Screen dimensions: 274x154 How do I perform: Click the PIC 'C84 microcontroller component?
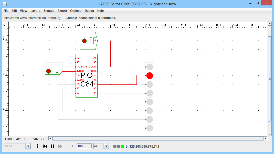[x=87, y=75]
